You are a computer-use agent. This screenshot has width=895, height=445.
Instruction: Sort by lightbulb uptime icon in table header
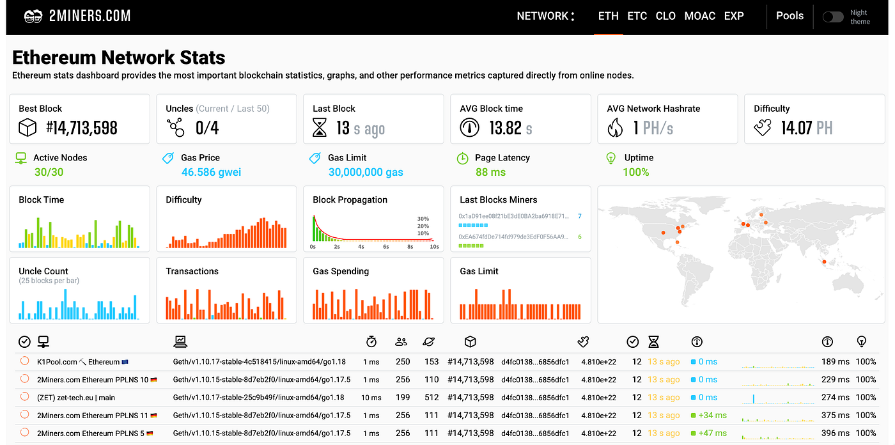862,341
